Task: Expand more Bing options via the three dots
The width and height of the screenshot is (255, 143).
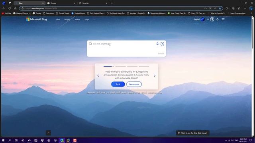Action: tap(95, 19)
